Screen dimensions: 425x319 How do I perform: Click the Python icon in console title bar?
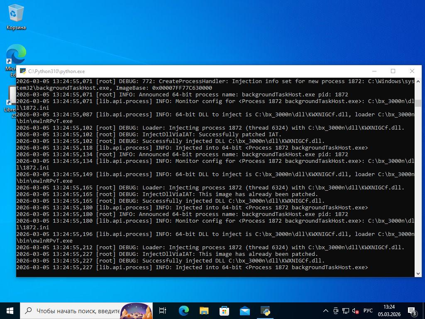coord(23,71)
